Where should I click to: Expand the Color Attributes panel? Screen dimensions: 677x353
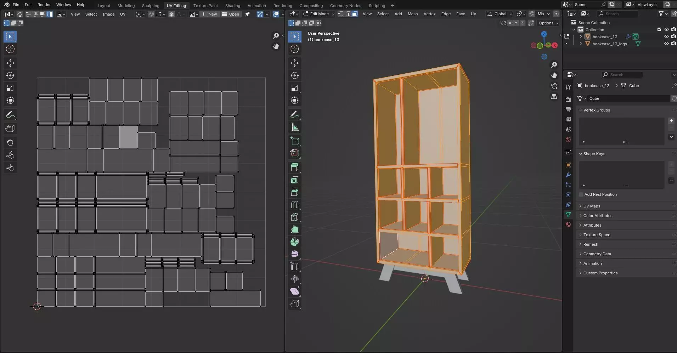598,216
